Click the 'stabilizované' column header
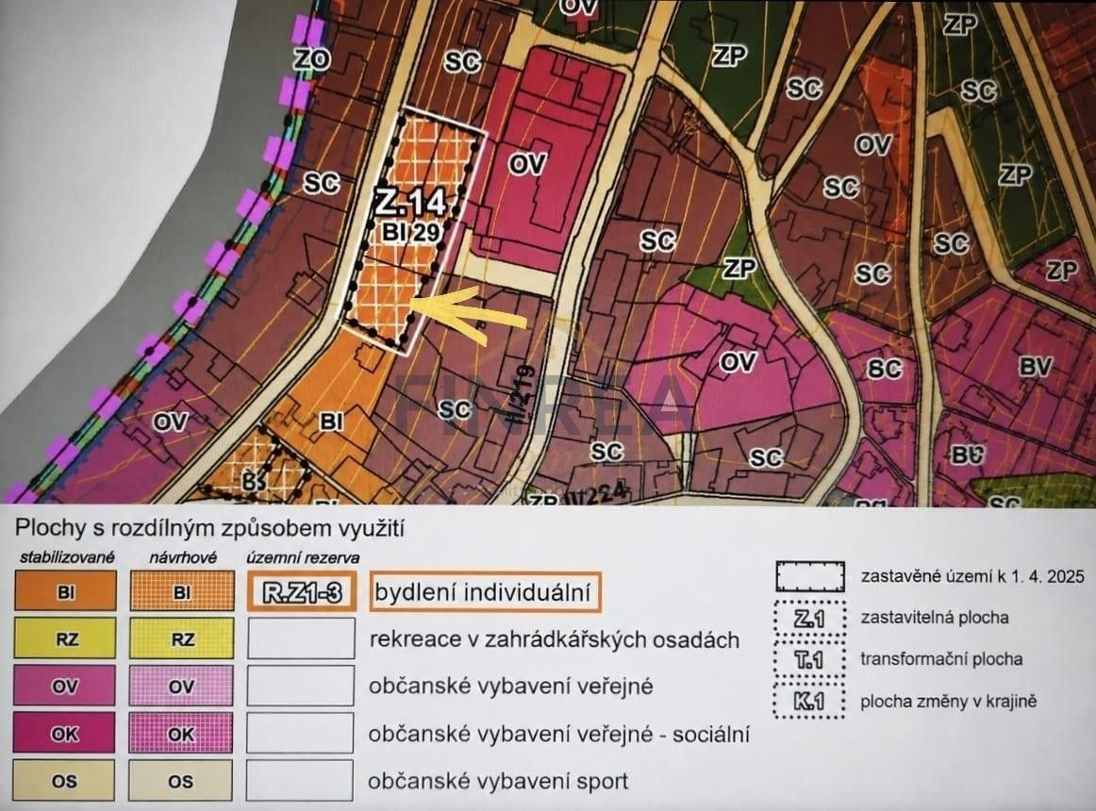 pos(67,557)
